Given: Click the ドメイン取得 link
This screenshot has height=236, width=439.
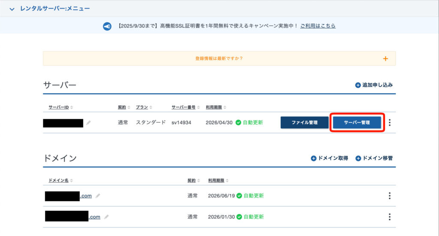Looking at the screenshot, I should tap(330, 158).
